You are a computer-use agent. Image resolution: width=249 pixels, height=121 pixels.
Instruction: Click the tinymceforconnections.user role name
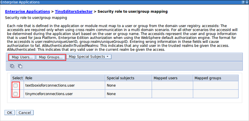[49, 94]
